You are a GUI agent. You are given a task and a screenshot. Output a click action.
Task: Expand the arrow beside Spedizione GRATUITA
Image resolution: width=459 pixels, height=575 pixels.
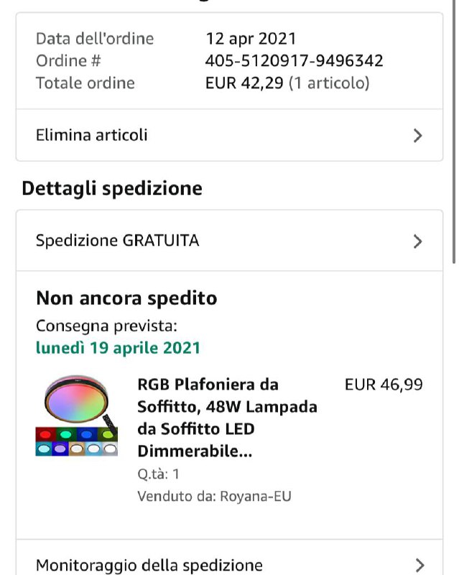click(x=417, y=241)
